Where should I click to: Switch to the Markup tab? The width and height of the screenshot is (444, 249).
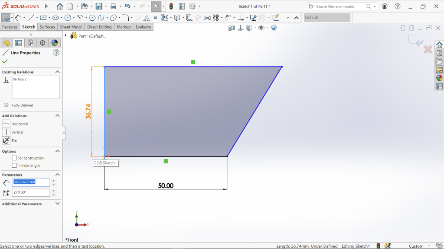click(x=124, y=27)
